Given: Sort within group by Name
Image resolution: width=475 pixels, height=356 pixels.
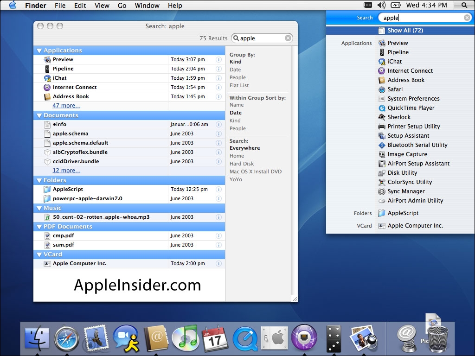Looking at the screenshot, I should (x=237, y=105).
